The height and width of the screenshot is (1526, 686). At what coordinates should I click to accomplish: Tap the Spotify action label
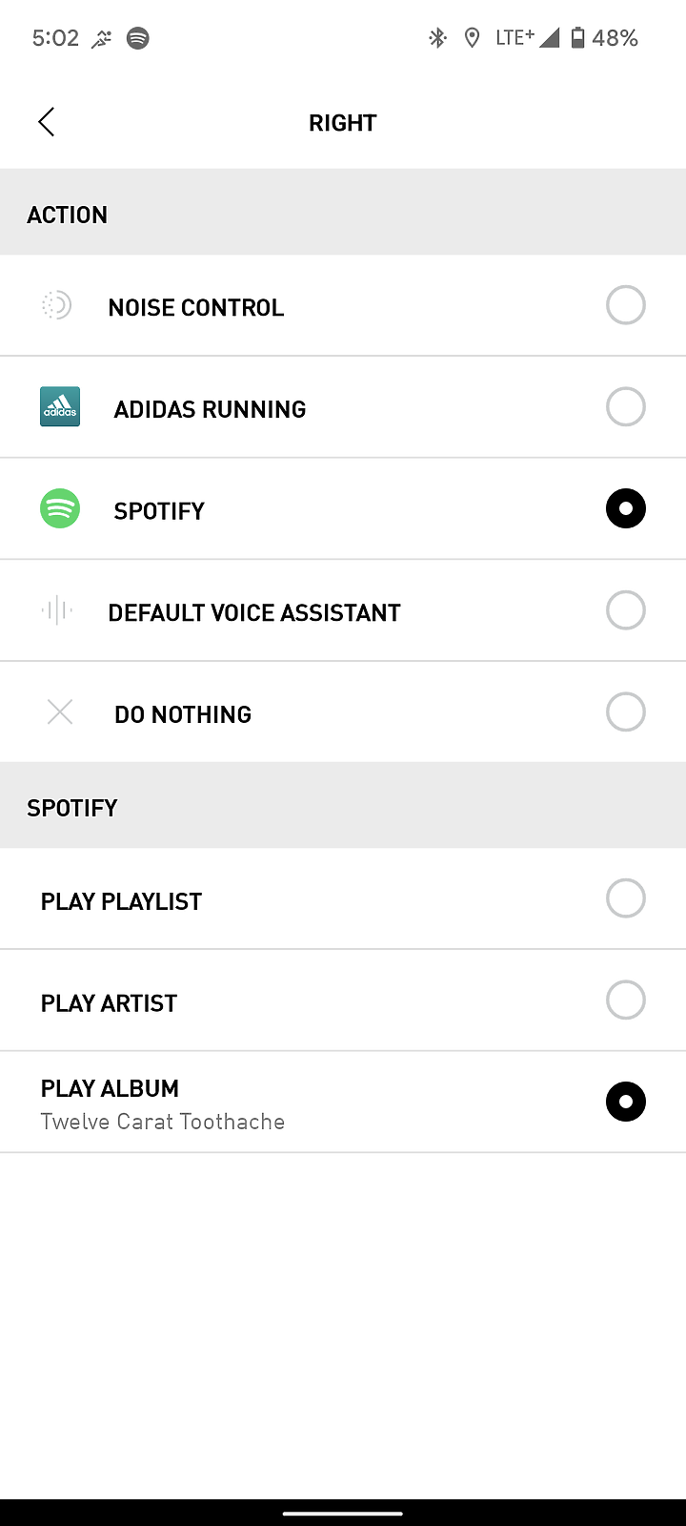tap(159, 511)
